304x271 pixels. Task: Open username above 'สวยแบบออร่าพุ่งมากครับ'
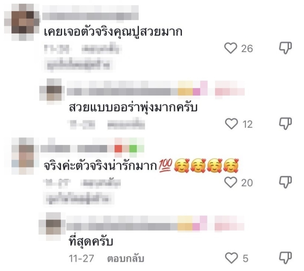pyautogui.click(x=155, y=88)
